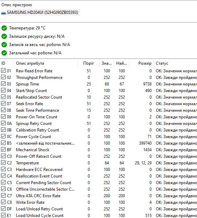Click the green check beside Записів за весь час
This screenshot has width=197, height=218.
pos(4,45)
